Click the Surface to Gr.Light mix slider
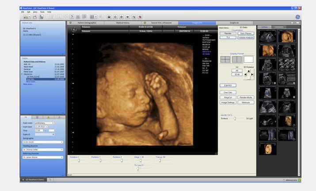The image size is (316, 191). click(x=235, y=119)
